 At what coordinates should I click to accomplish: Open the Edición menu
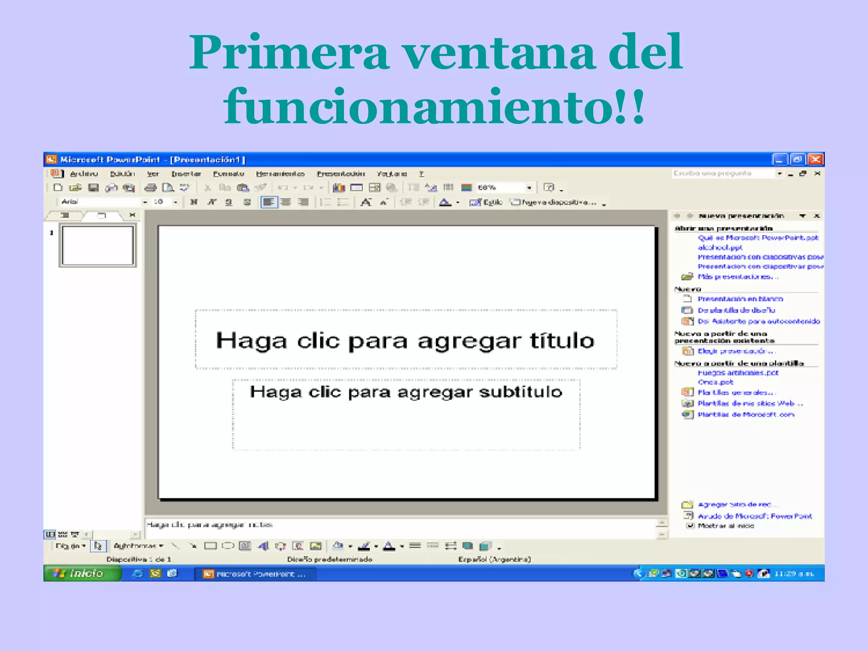click(122, 174)
